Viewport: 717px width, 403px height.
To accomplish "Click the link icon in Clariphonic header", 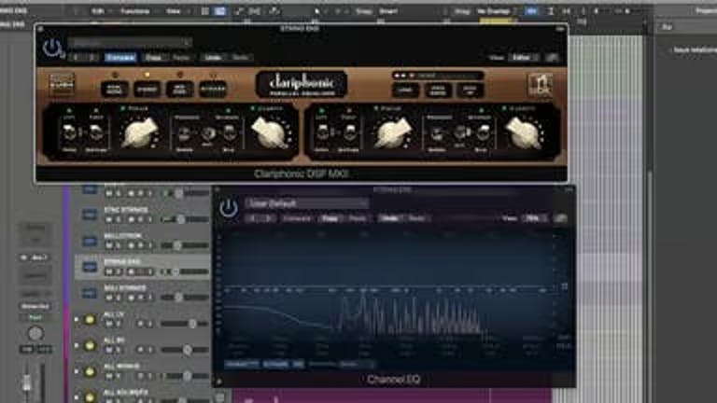I will (x=553, y=58).
